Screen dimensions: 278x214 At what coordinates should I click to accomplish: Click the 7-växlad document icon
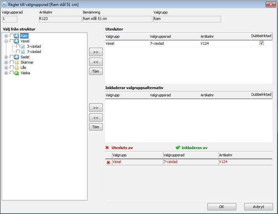[23, 51]
